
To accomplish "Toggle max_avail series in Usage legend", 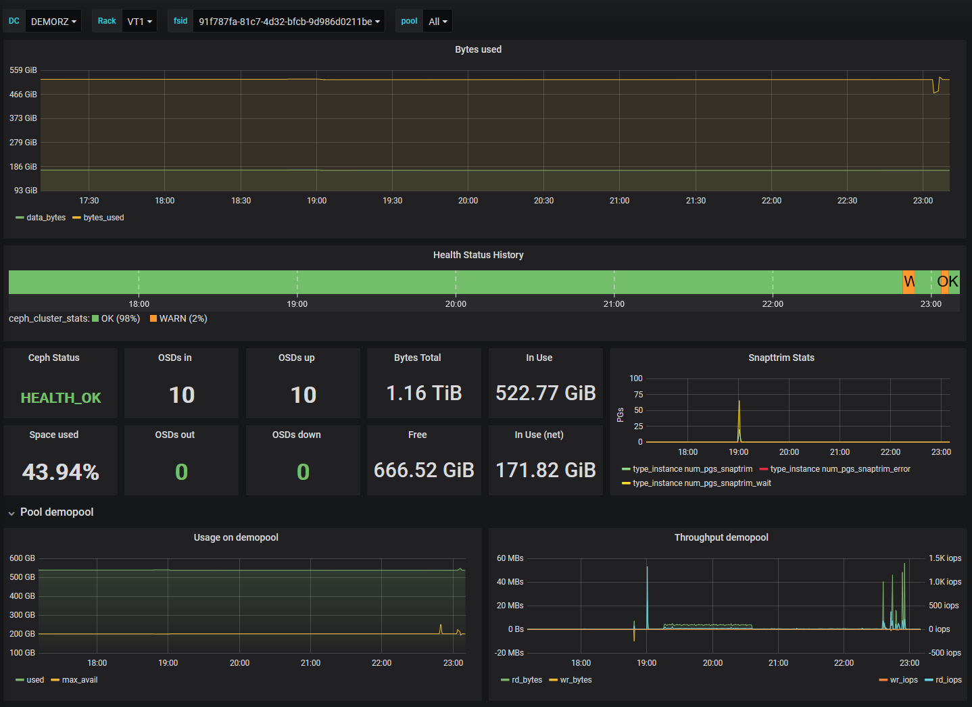I will click(80, 680).
